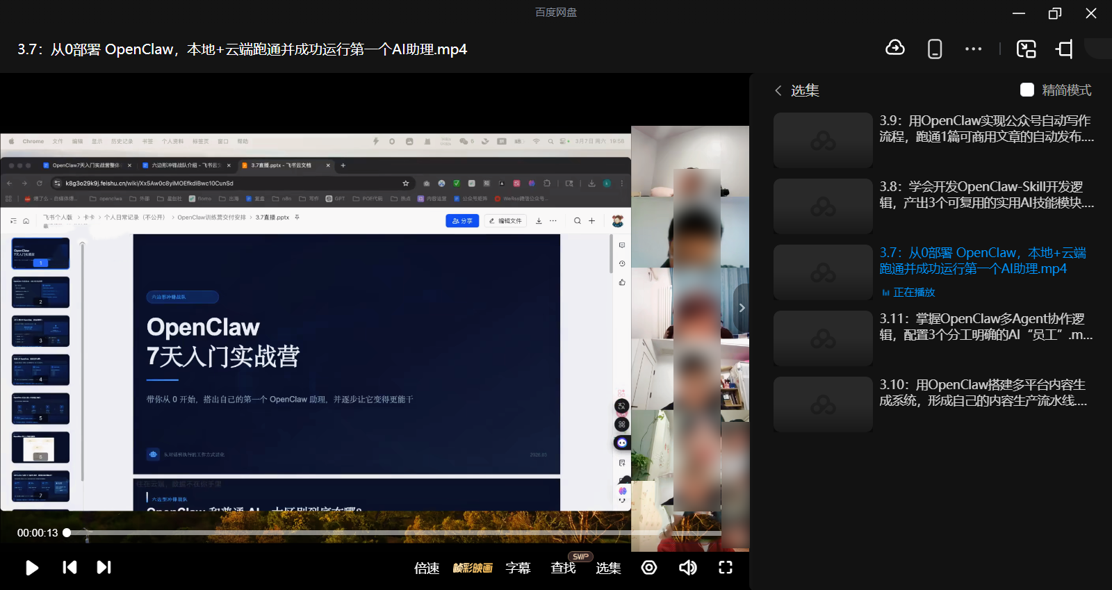The height and width of the screenshot is (590, 1112).
Task: Click the cloud save icon in header
Action: (x=895, y=49)
